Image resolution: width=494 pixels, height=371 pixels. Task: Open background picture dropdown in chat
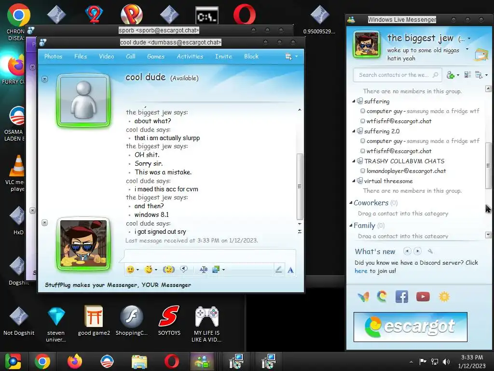click(224, 270)
